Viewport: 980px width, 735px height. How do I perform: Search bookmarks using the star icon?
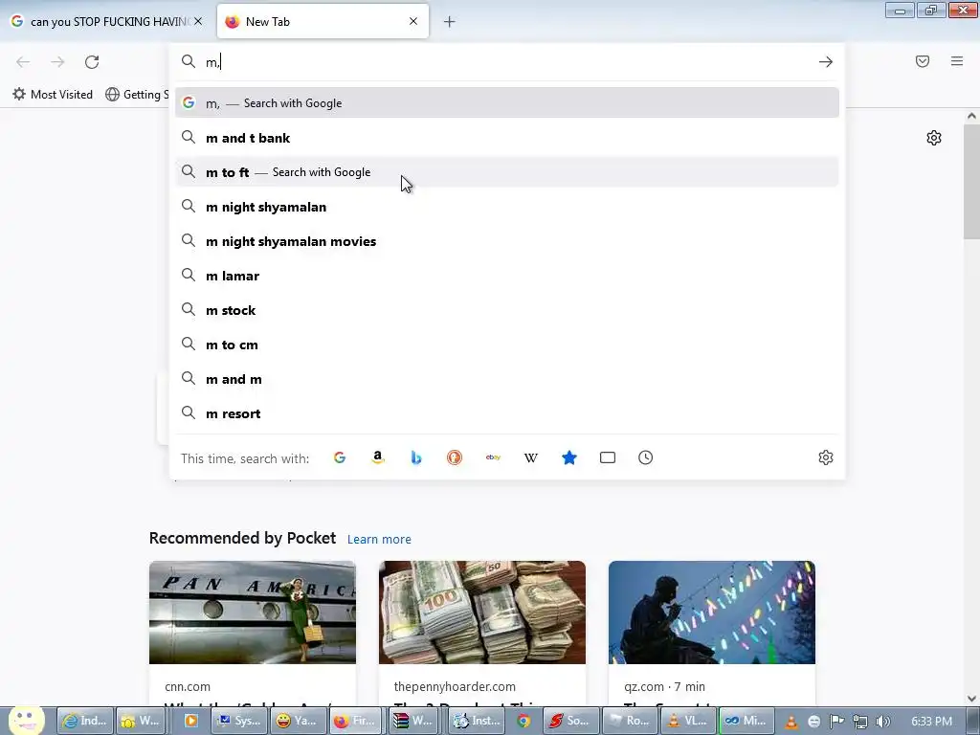(x=569, y=457)
